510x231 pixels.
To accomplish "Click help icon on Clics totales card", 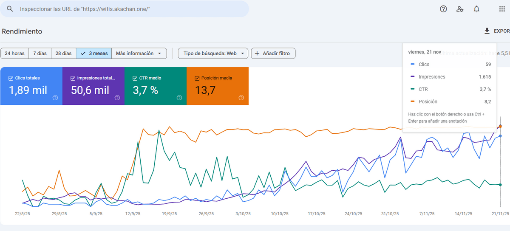I will click(x=55, y=98).
